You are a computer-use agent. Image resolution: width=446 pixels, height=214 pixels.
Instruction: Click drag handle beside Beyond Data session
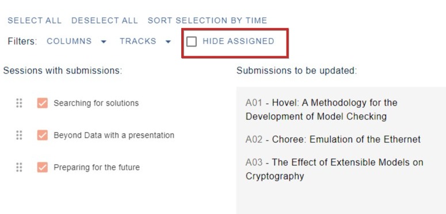point(19,135)
